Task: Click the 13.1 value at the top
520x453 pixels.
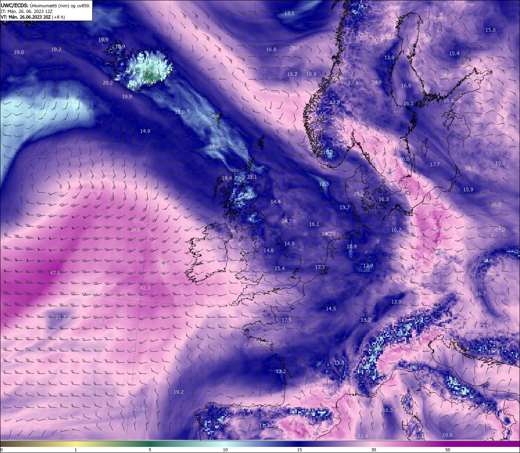Action: coord(289,13)
